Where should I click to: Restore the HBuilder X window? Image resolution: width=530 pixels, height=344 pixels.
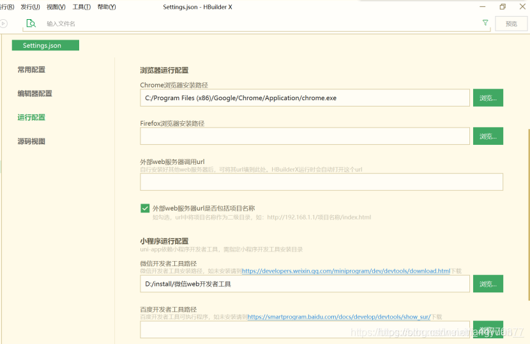coord(503,6)
